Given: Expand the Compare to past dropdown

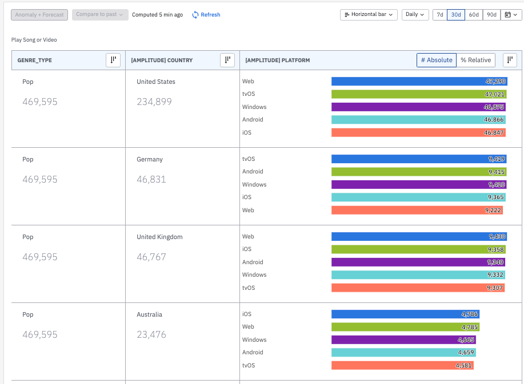Looking at the screenshot, I should [x=100, y=15].
